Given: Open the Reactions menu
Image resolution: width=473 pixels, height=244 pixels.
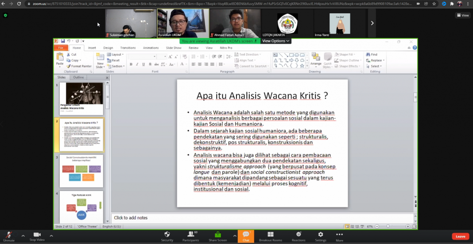Looking at the screenshot, I should [299, 235].
